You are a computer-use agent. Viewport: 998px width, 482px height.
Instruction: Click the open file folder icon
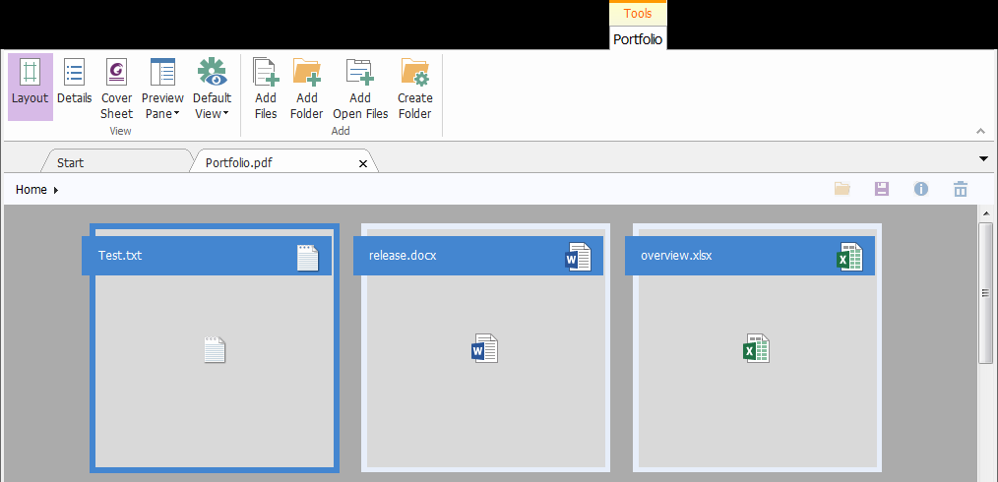(842, 189)
